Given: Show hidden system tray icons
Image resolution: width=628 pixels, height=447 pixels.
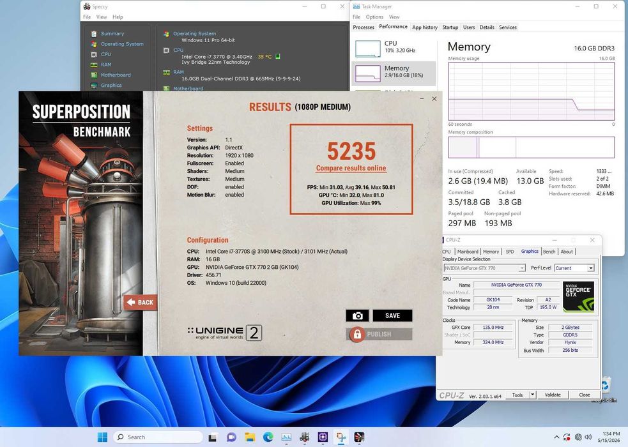Looking at the screenshot, I should coord(556,437).
